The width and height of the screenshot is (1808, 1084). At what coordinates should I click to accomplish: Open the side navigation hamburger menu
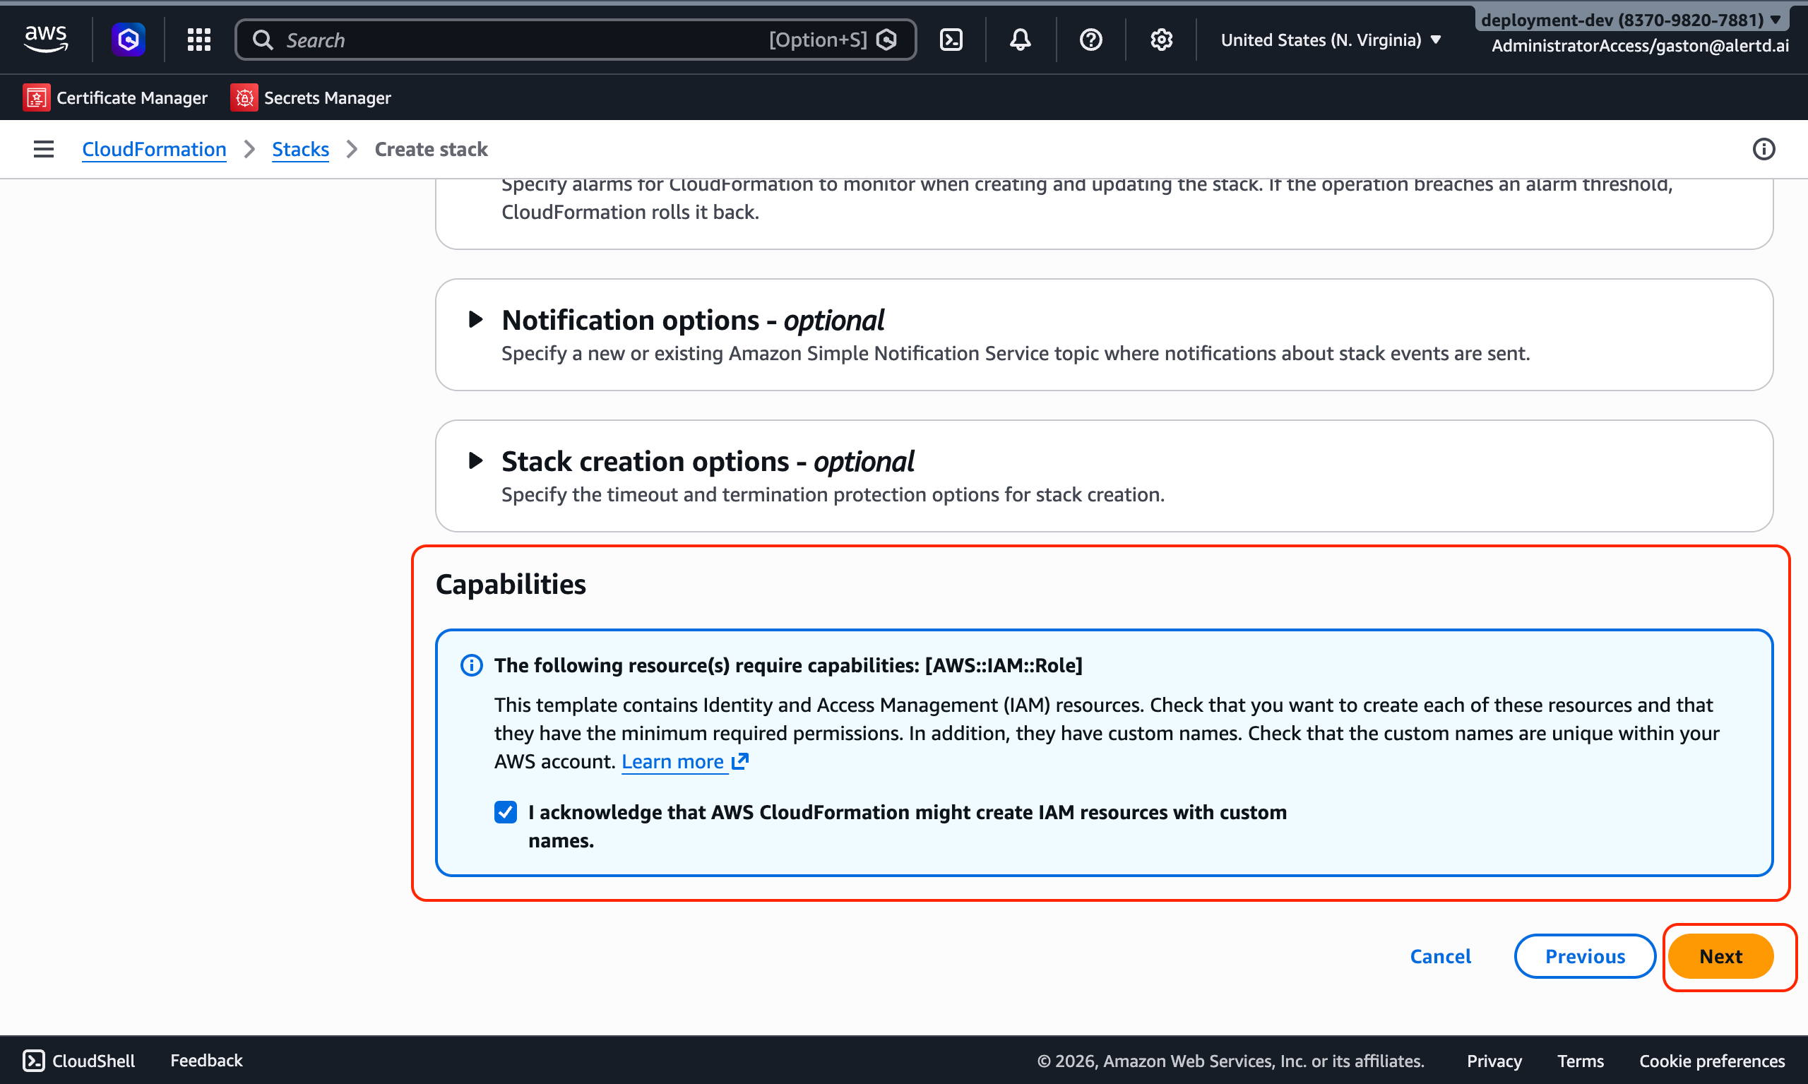click(x=44, y=149)
